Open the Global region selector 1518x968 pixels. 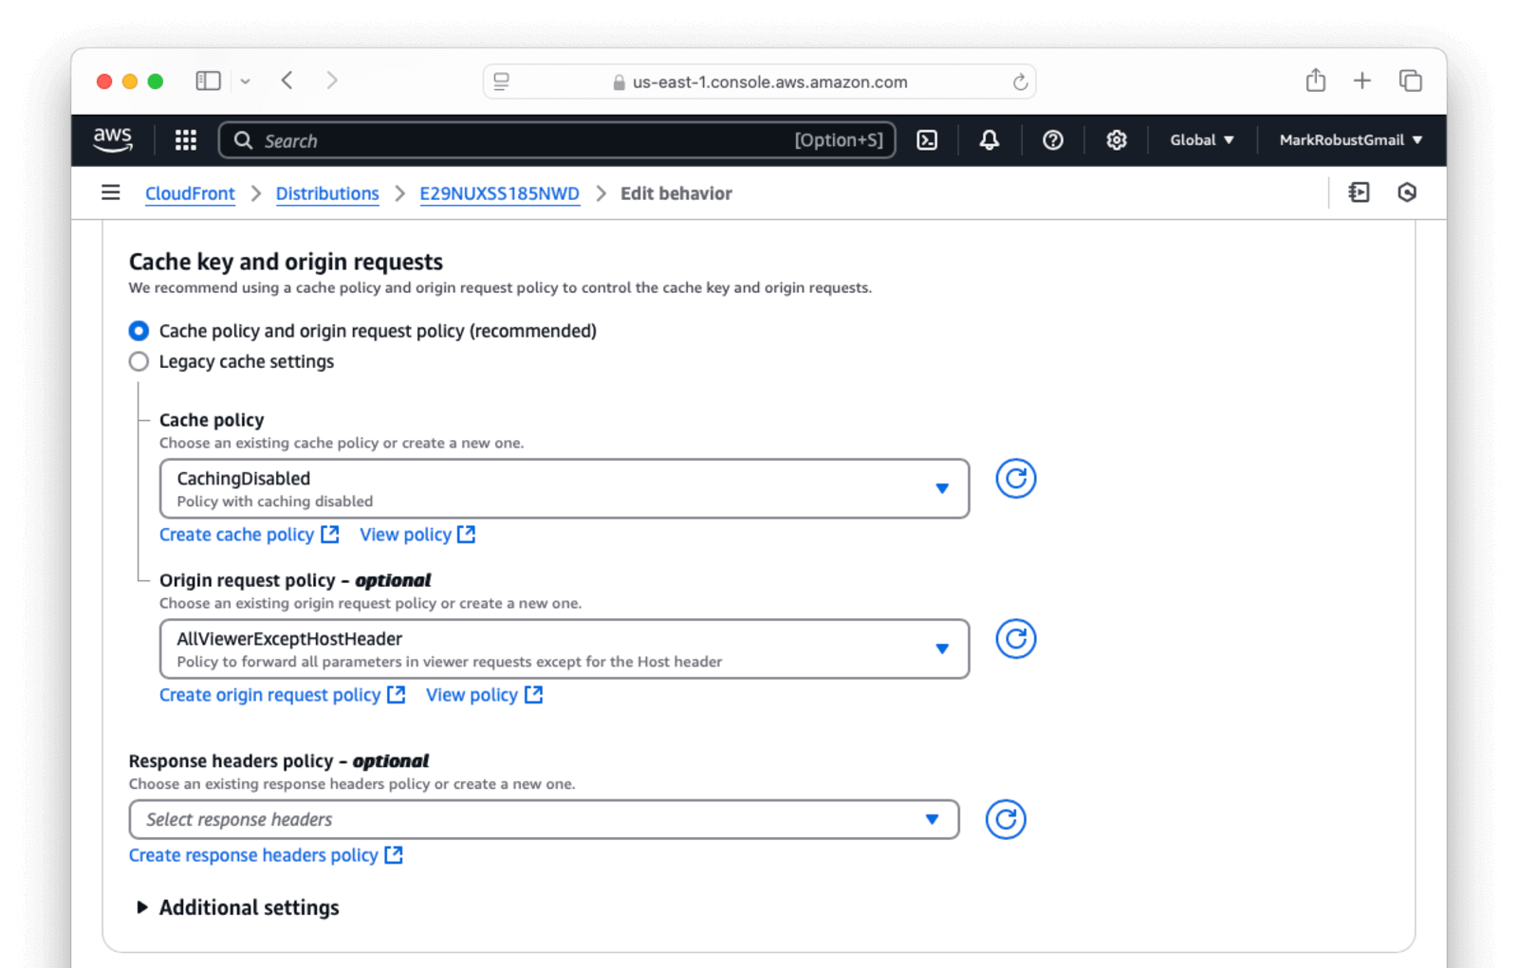point(1200,139)
